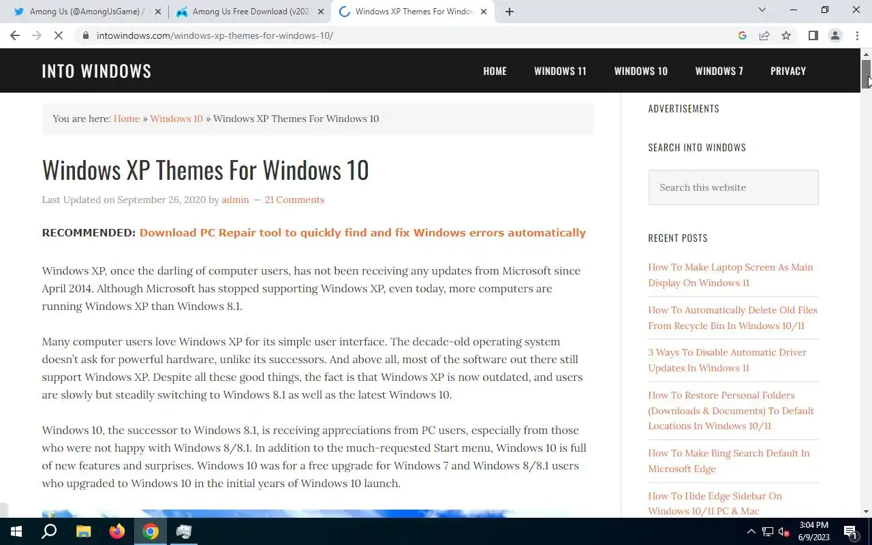Screen dimensions: 872x545
Task: Open PRIVACY menu item
Action: [x=788, y=71]
